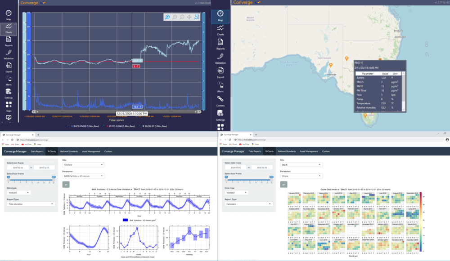450x261 pixels.
Task: Click the box zoom icon in the chart toolbar
Action: tap(197, 17)
